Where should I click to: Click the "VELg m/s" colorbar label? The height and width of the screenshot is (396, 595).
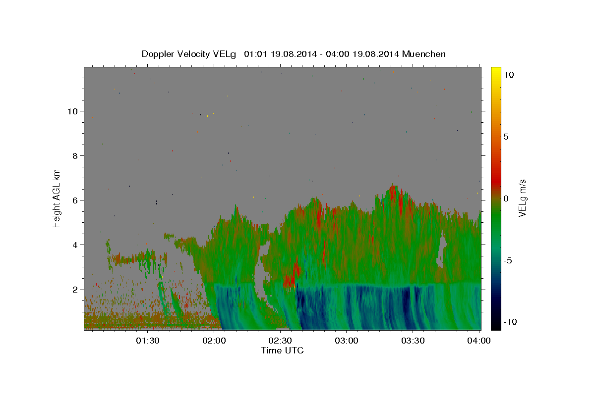[x=522, y=198]
